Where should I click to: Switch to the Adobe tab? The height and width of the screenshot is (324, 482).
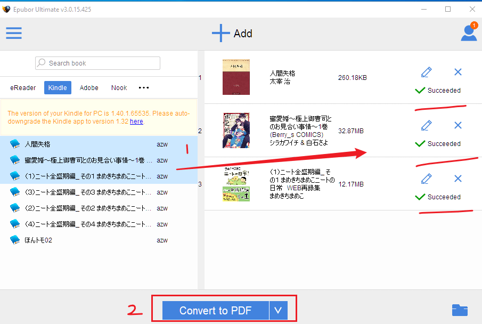click(89, 88)
